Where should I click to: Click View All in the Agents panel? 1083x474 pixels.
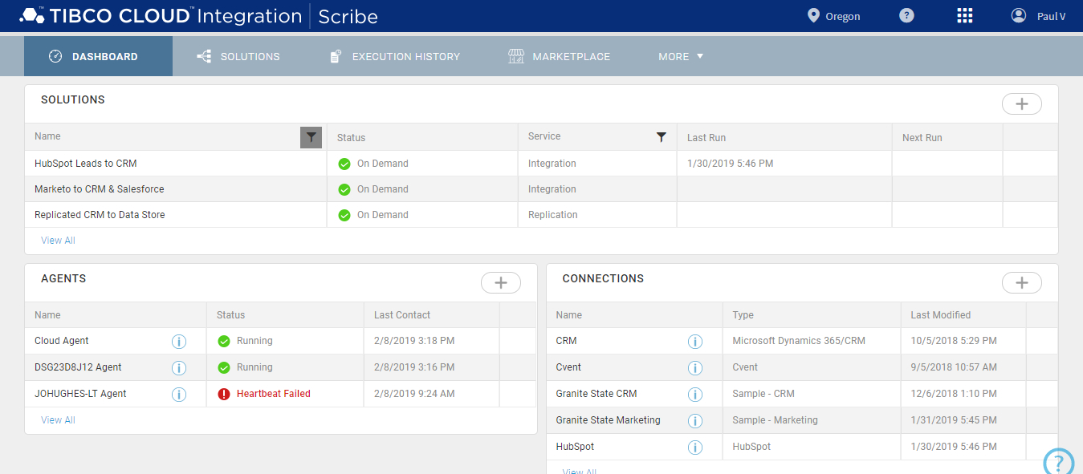click(x=57, y=419)
